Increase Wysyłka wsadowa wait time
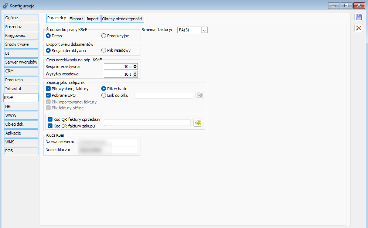368x228 pixels. tap(135, 73)
